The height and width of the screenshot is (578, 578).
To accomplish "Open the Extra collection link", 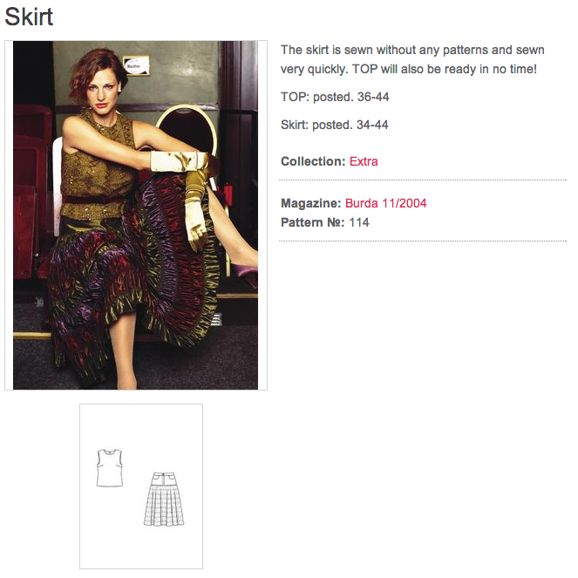I will 364,161.
